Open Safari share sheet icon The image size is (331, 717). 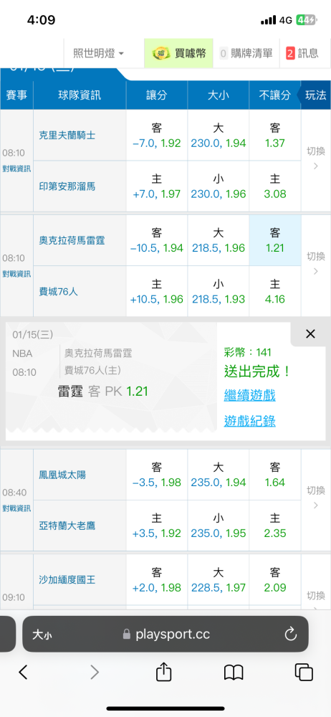(163, 672)
